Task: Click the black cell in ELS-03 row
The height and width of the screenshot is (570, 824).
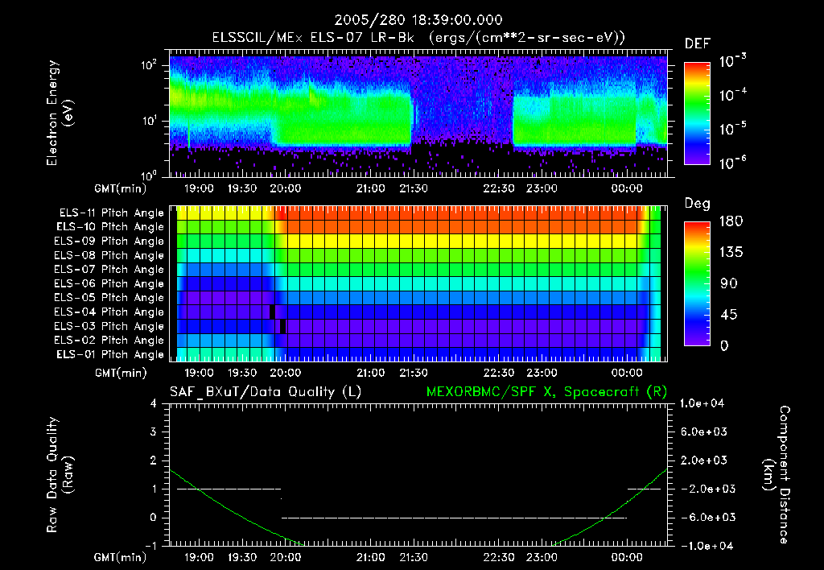Action: pyautogui.click(x=282, y=326)
